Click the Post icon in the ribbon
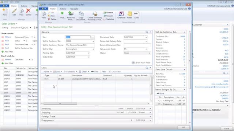This screenshot has width=234, height=131. [x=63, y=15]
